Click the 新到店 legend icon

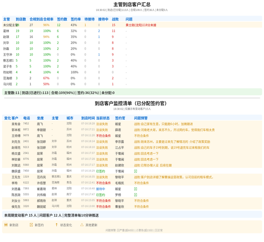6,225
